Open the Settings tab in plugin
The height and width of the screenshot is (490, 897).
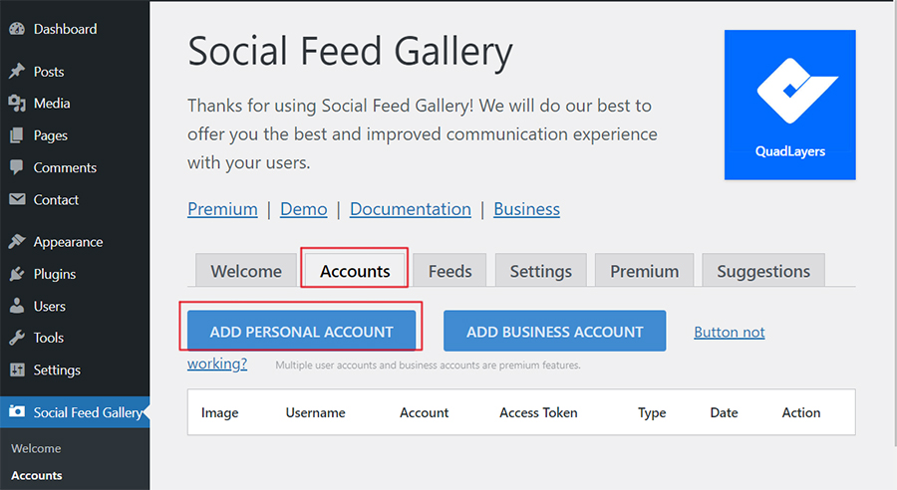[540, 271]
